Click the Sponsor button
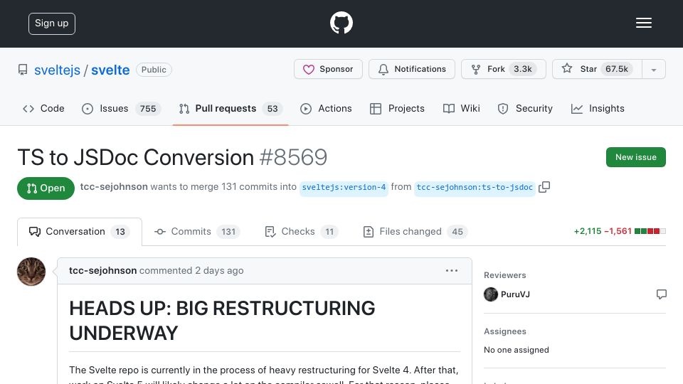Image resolution: width=683 pixels, height=384 pixels. 328,69
